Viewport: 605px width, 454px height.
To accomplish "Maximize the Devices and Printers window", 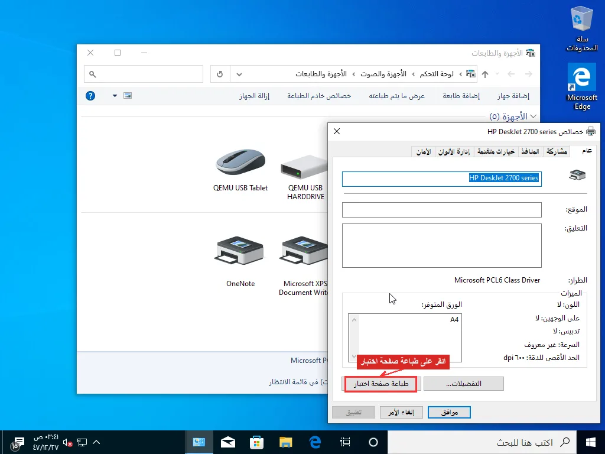I will click(x=118, y=53).
